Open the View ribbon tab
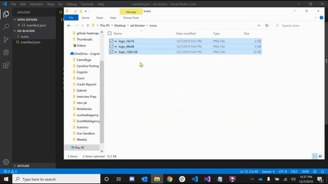 (113, 18)
